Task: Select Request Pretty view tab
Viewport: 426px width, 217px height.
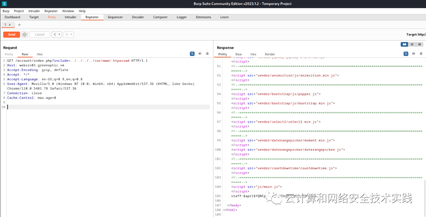Action: tap(9, 54)
